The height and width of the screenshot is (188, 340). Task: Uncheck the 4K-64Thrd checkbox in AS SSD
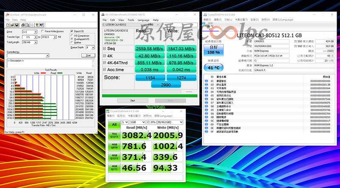pyautogui.click(x=105, y=63)
